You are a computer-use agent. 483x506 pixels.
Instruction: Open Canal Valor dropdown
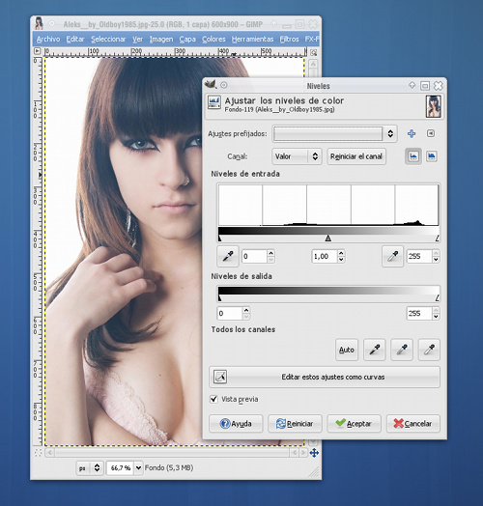[x=297, y=156]
